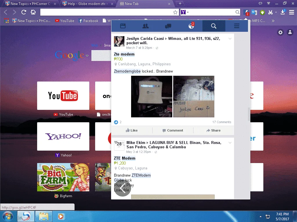Open the browser main menu hamburger

(291, 12)
